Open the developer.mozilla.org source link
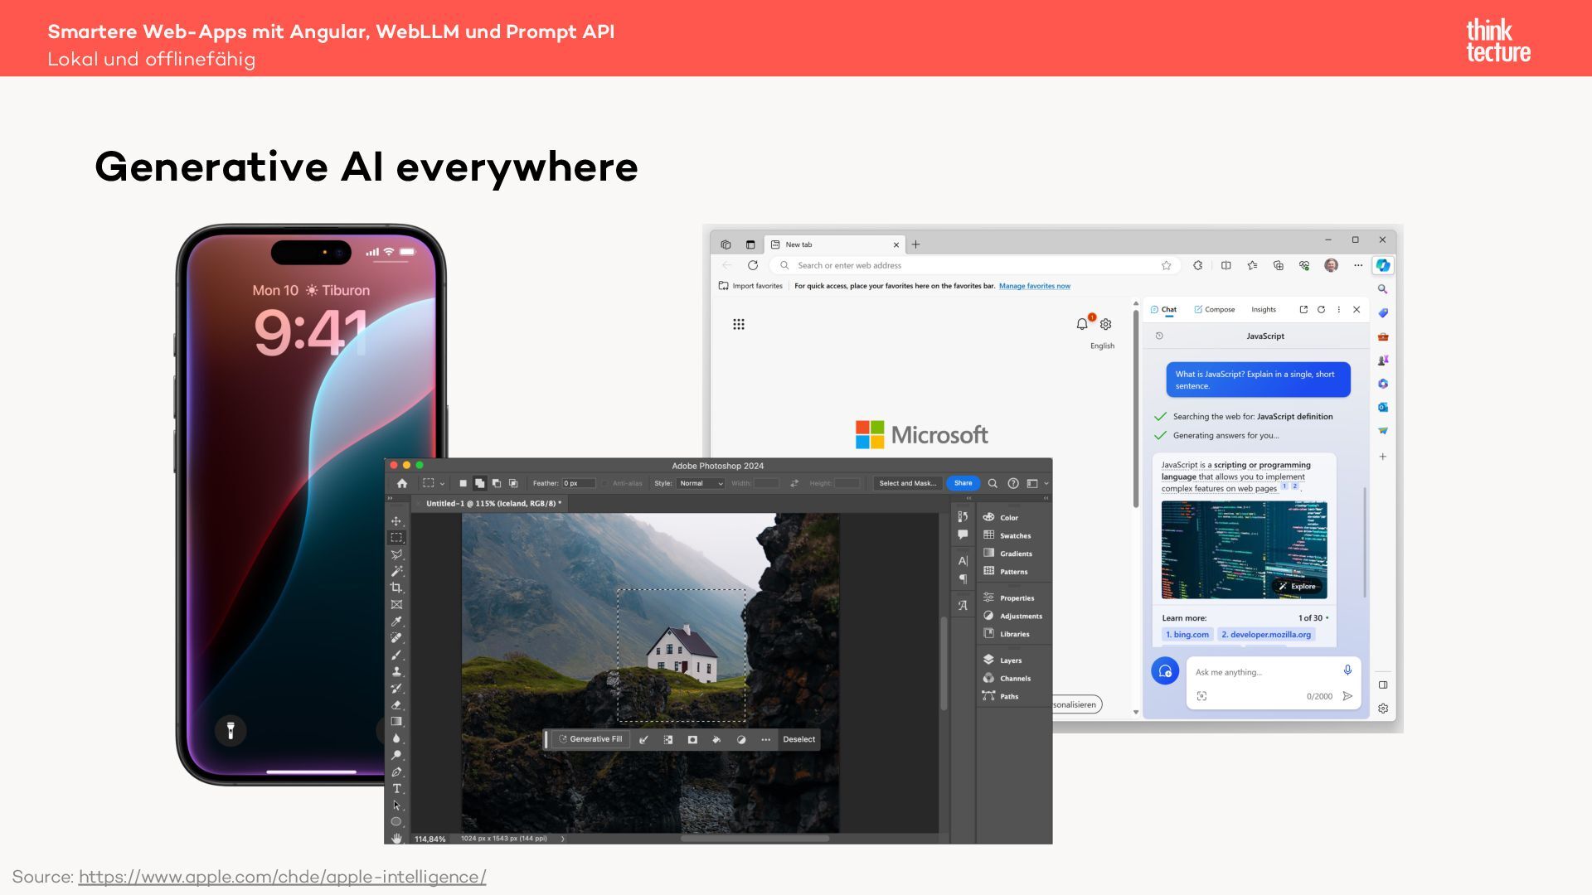 1266,635
